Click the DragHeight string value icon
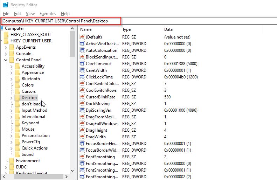Image resolution: width=277 pixels, height=180 pixels. tap(82, 130)
